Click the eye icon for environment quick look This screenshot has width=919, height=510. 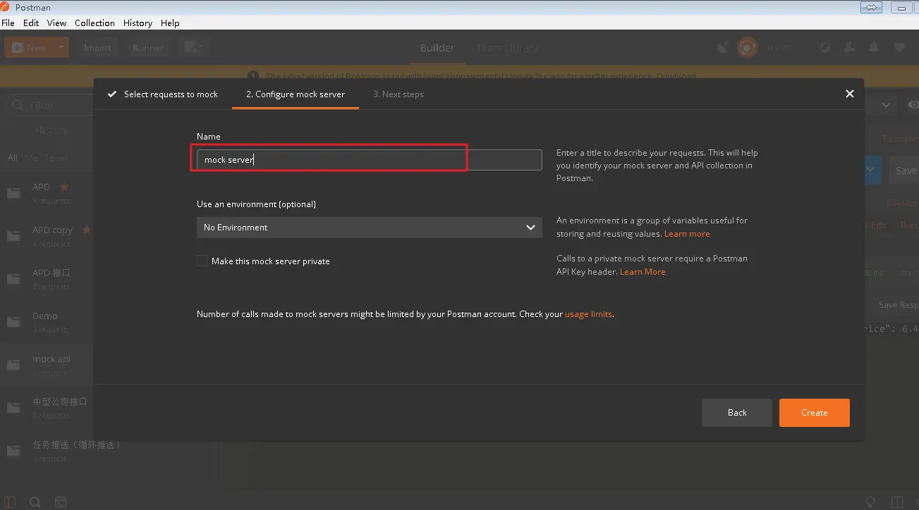tap(913, 105)
